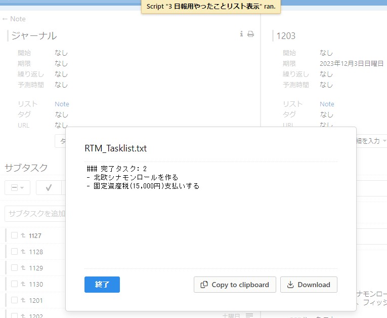The image size is (387, 318).
Task: Click the info icon beside ジャーナル
Action: tap(241, 34)
